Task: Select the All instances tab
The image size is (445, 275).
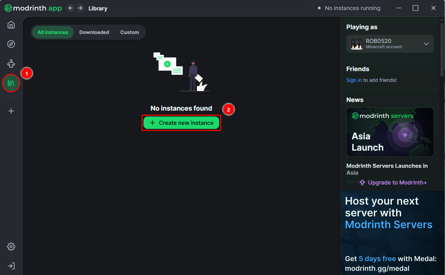Action: (x=53, y=32)
